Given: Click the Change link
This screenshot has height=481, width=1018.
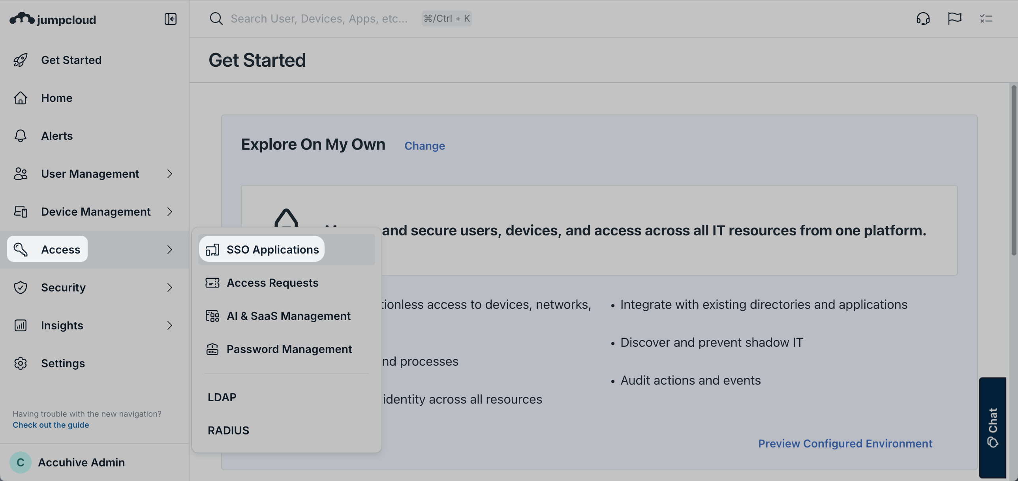Looking at the screenshot, I should pos(424,146).
